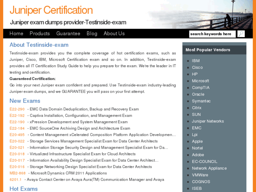
Task: Click the New Exams heading
Action: [x=25, y=101]
